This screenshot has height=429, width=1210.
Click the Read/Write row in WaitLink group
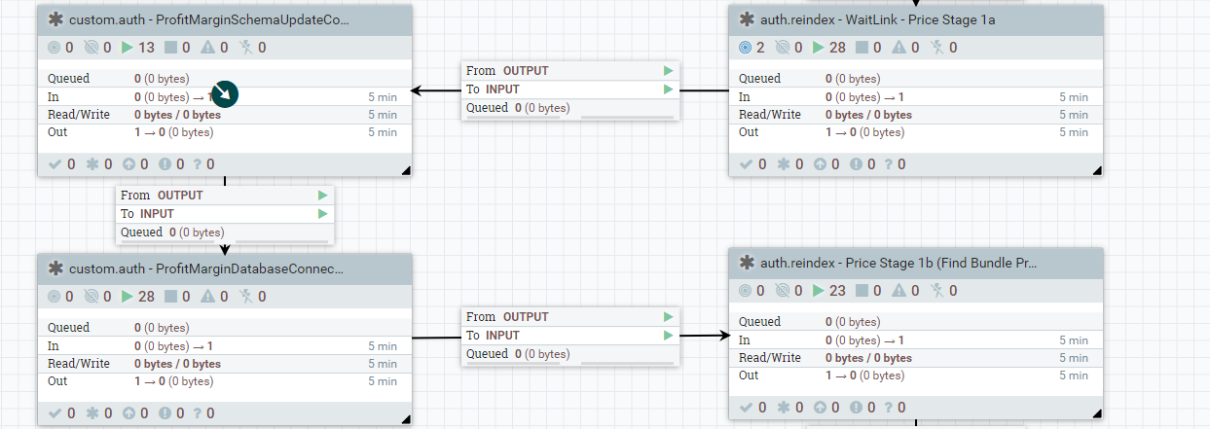915,115
